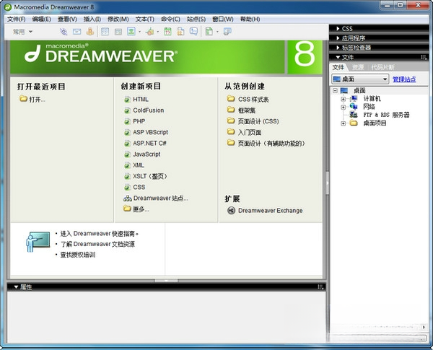This screenshot has height=350, width=433.
Task: Open the 查看(V) menu
Action: (67, 19)
